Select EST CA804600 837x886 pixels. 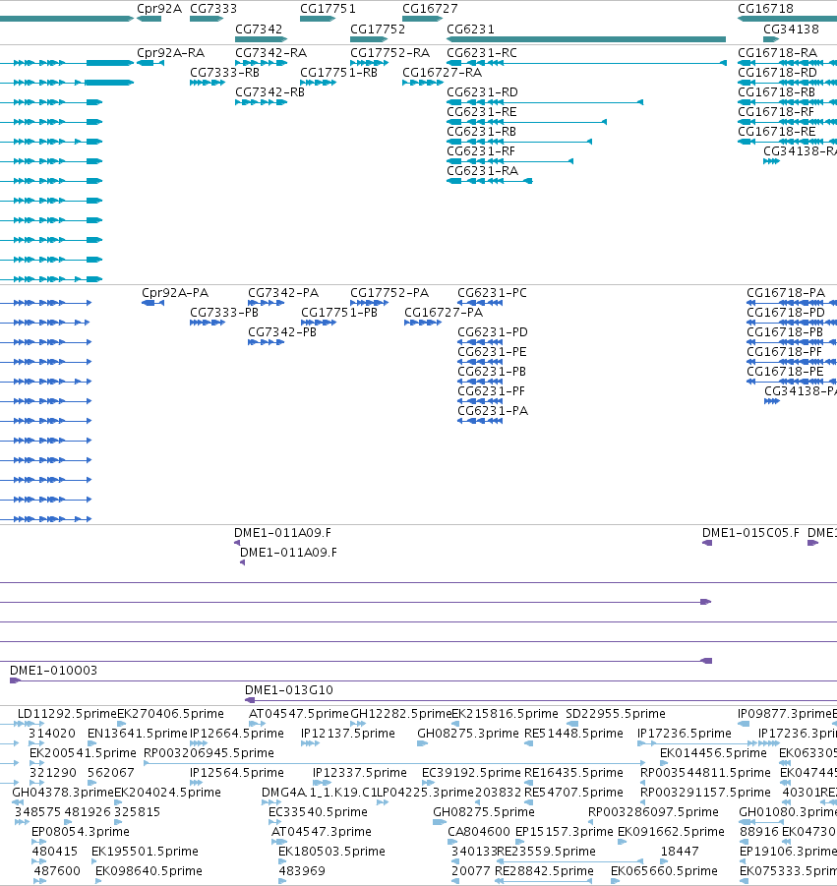[479, 832]
